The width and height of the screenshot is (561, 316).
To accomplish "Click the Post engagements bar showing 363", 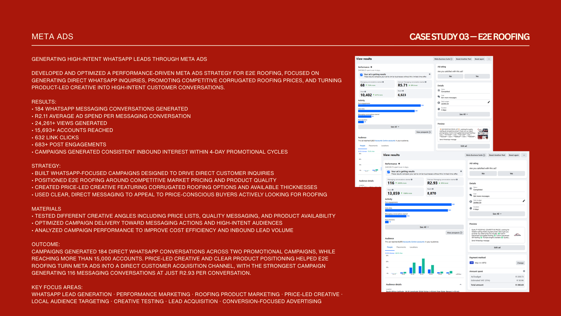I will [x=418, y=205].
